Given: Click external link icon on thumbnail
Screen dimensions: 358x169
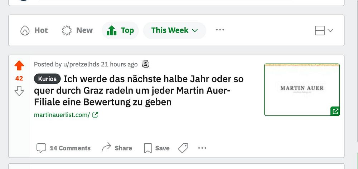Looking at the screenshot, I should point(335,111).
